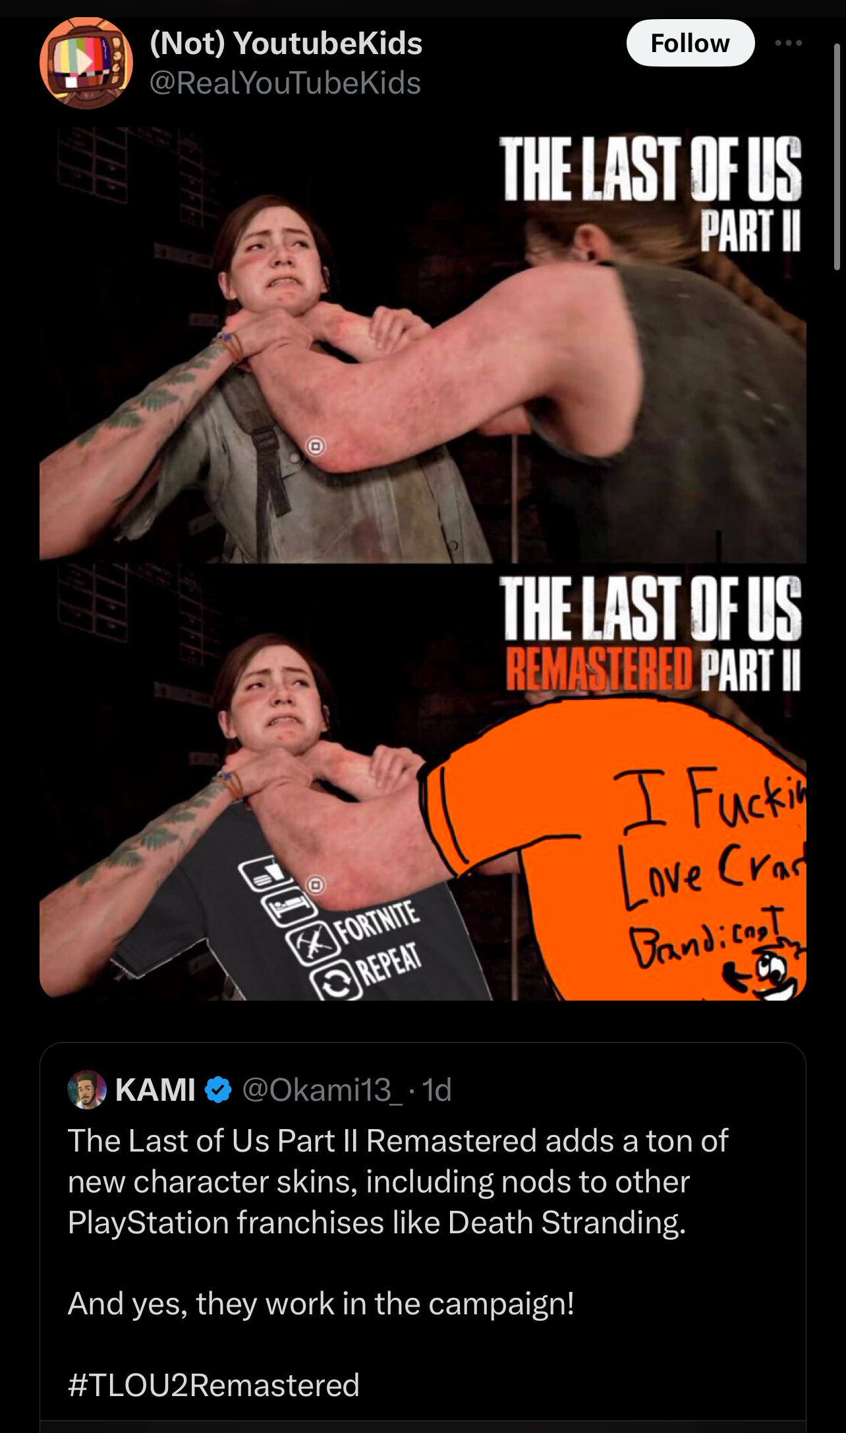846x1433 pixels.
Task: Open the Remastered Part II meme panel
Action: coord(423,782)
